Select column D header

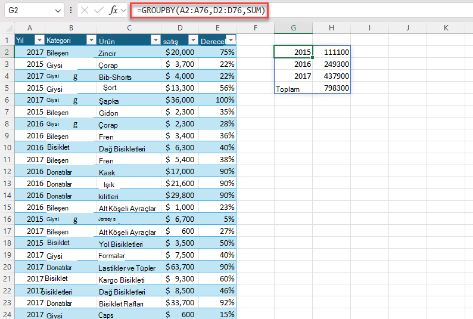tap(180, 28)
